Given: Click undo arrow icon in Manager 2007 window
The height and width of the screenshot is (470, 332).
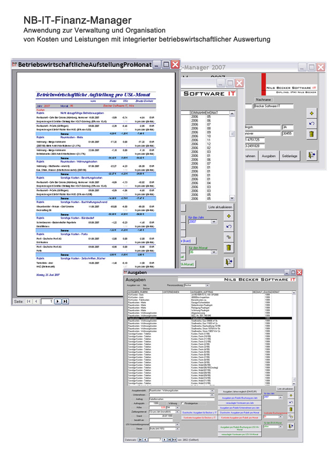Looking at the screenshot, I should tap(312, 123).
